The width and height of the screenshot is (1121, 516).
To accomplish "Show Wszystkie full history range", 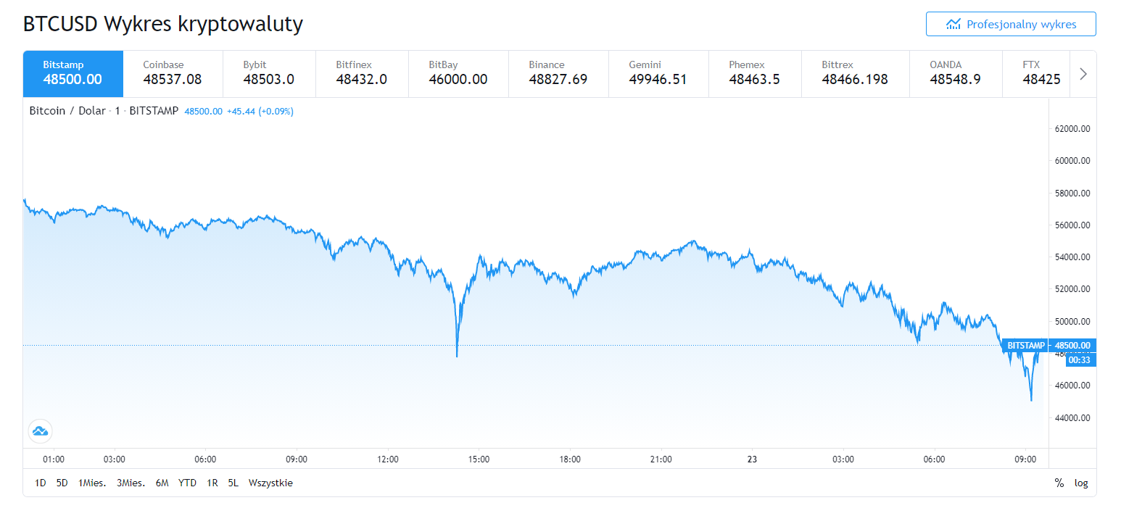I will coord(270,483).
